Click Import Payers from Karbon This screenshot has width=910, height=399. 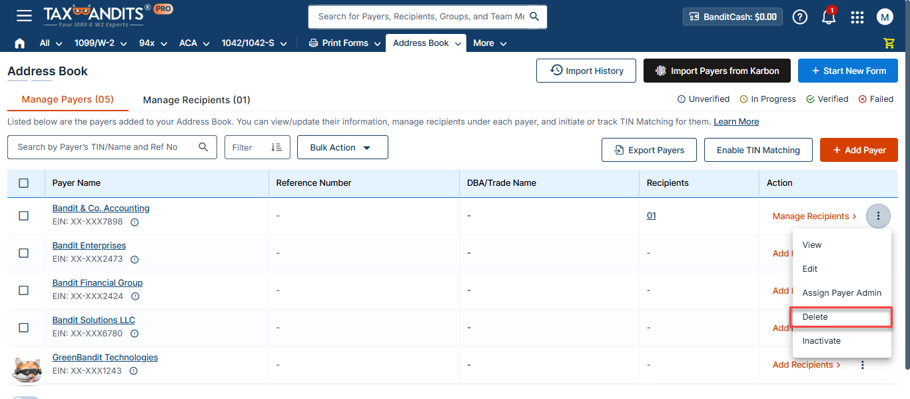click(717, 71)
